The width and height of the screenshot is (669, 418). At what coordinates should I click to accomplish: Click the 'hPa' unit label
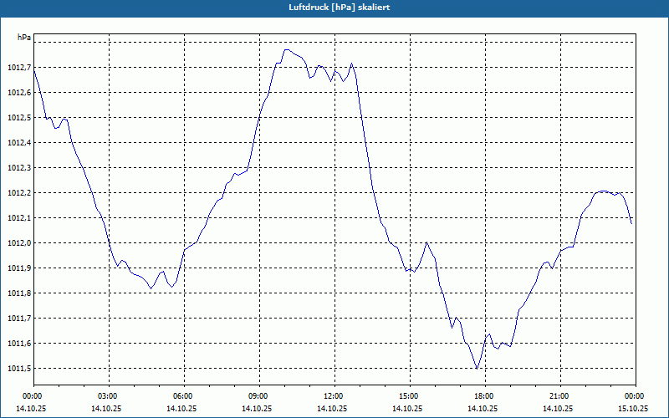pos(24,38)
